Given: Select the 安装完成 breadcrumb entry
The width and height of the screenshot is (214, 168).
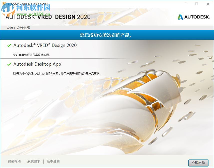Looking at the screenshot, I should pyautogui.click(x=23, y=28).
